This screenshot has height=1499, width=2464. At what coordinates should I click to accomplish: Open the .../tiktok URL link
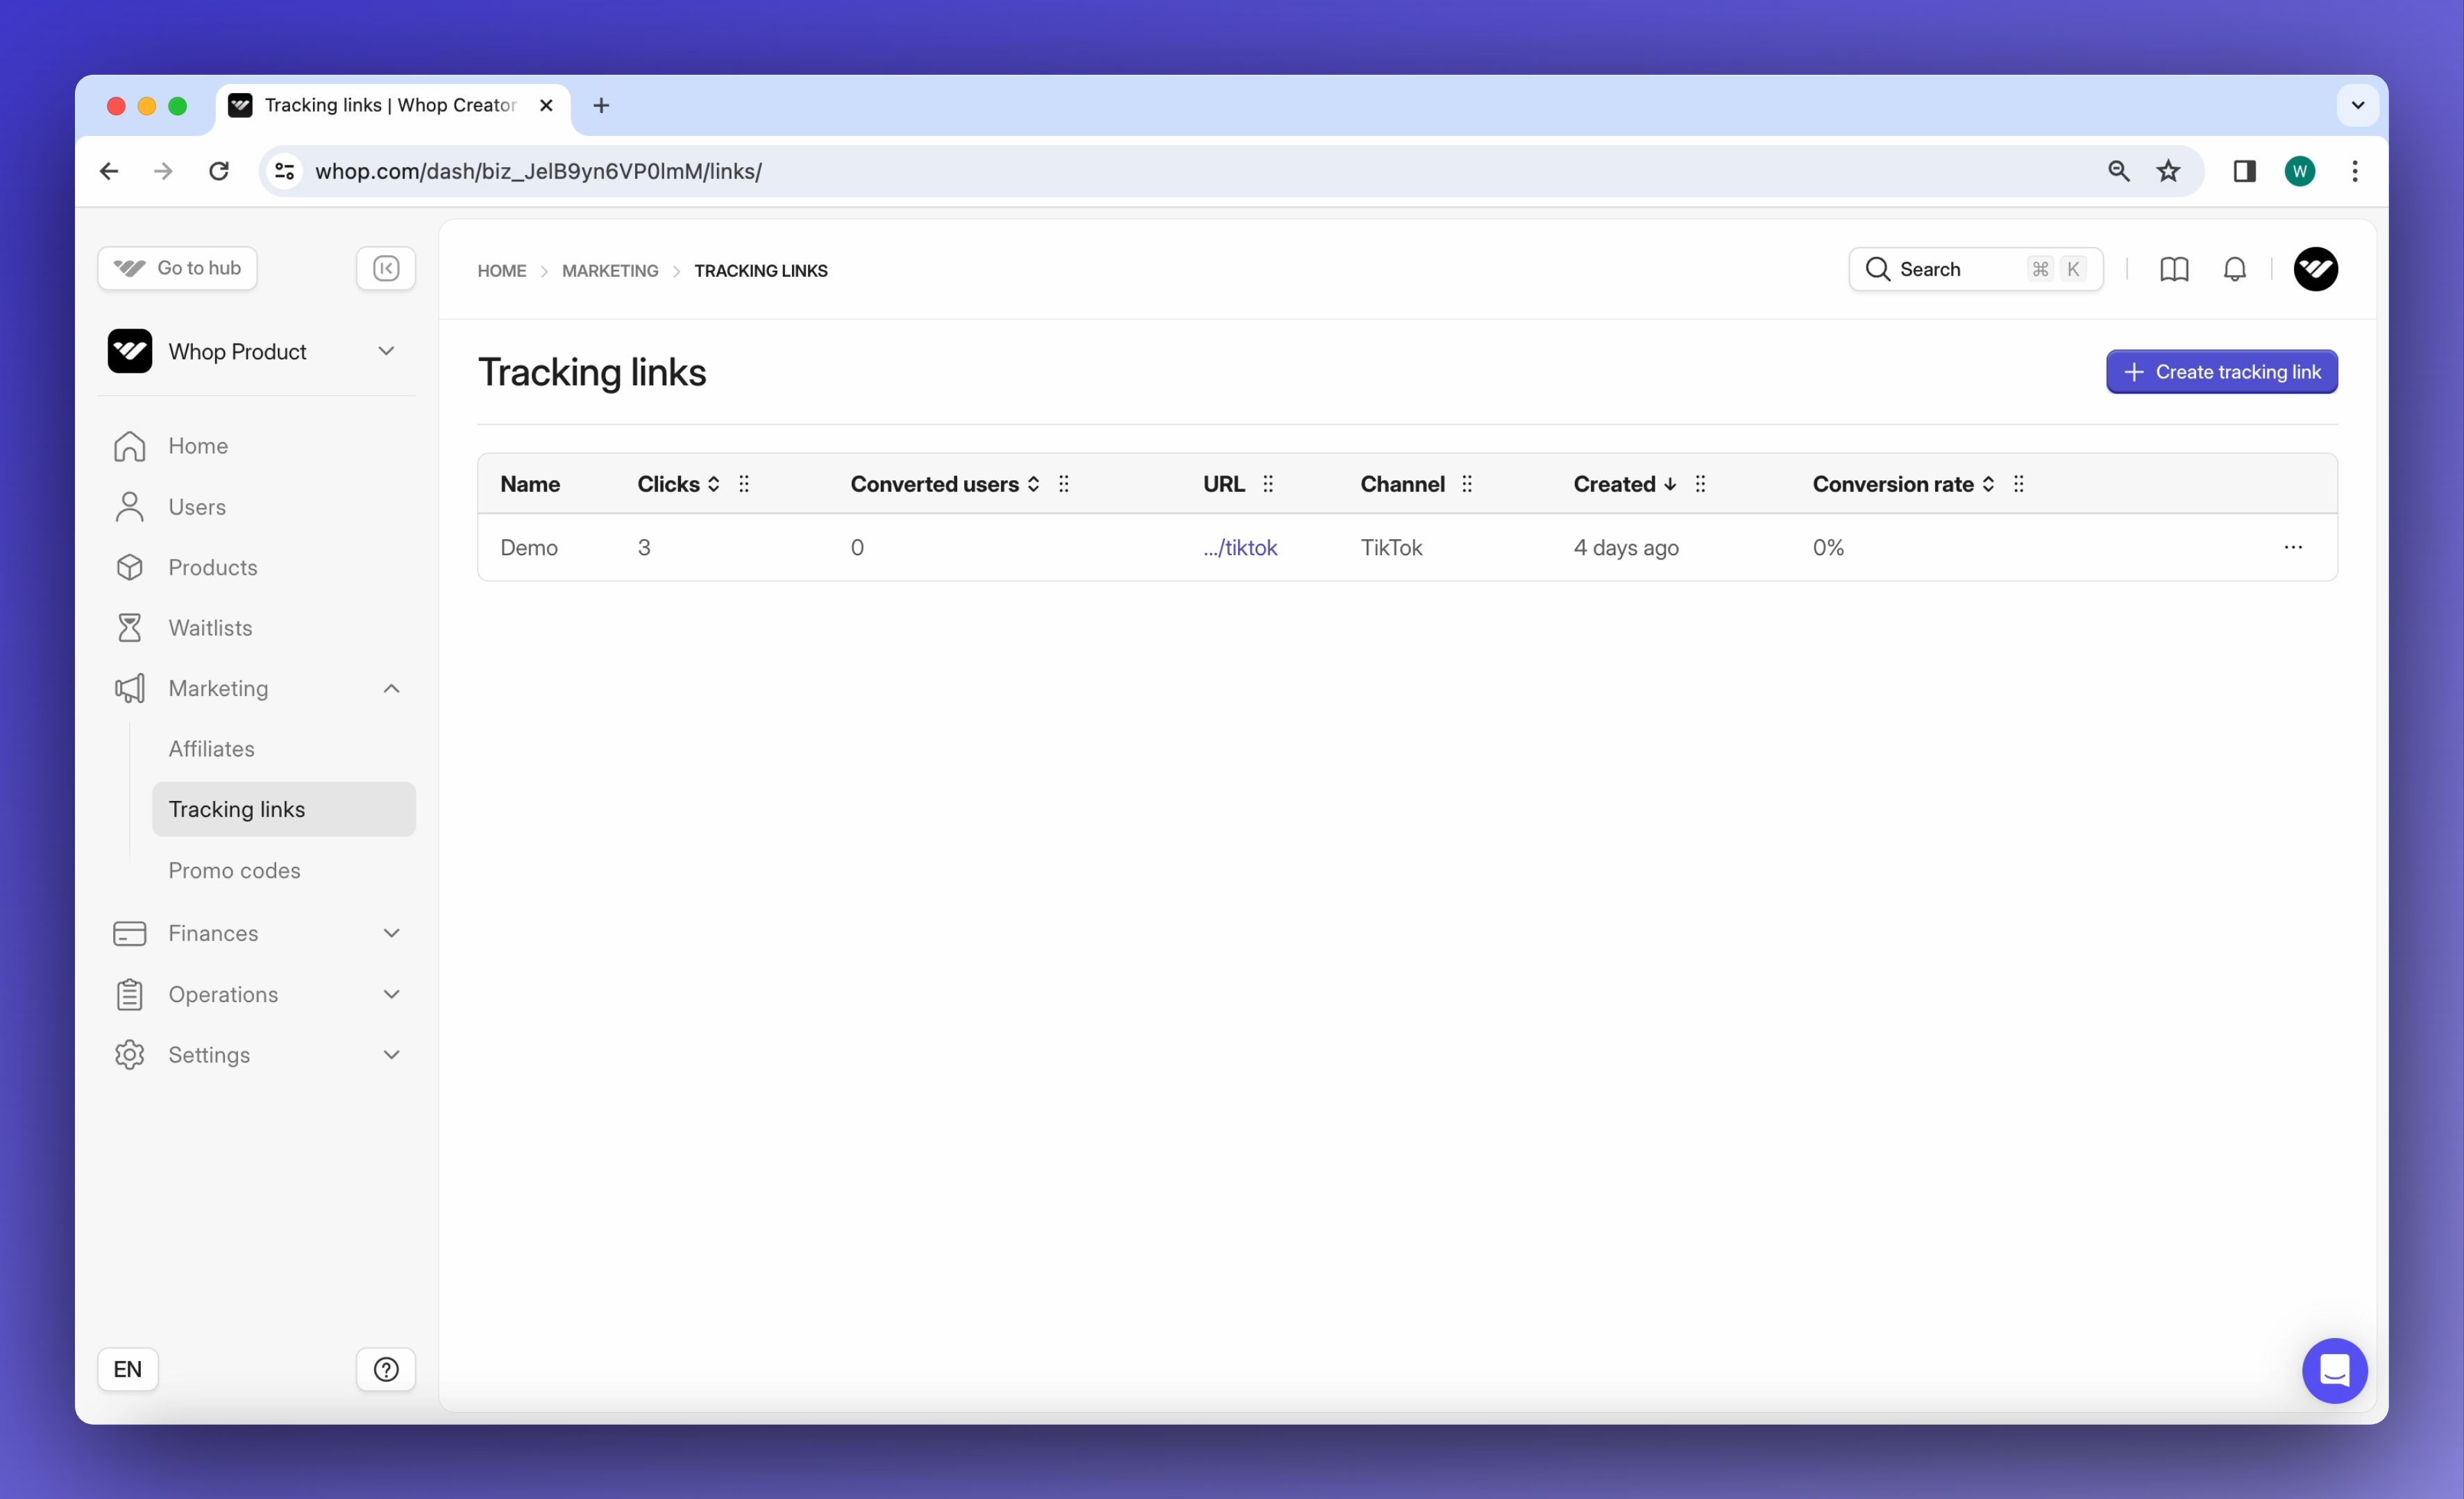pyautogui.click(x=1240, y=547)
